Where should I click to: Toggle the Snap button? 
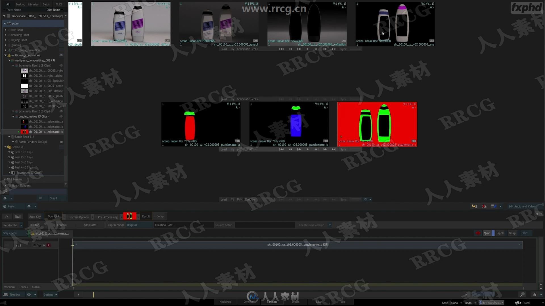coord(512,233)
